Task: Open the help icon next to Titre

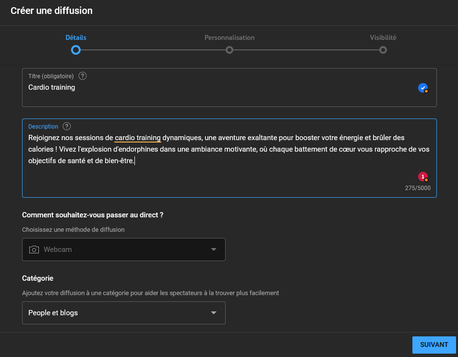Action: (83, 76)
